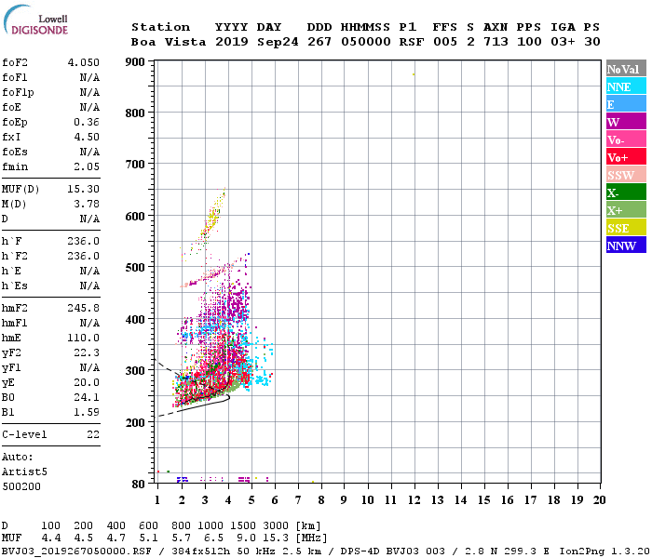652x558 pixels.
Task: Click the year 2019 in header
Action: point(232,42)
